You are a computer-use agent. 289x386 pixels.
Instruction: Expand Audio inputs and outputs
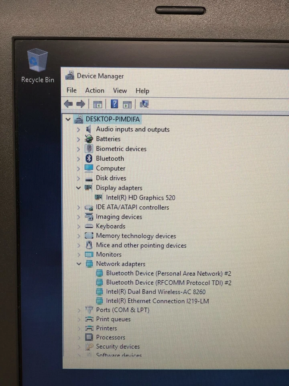pos(78,129)
